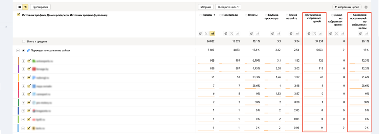Sort by the Посетители column header
This screenshot has width=379, height=134.
click(230, 15)
